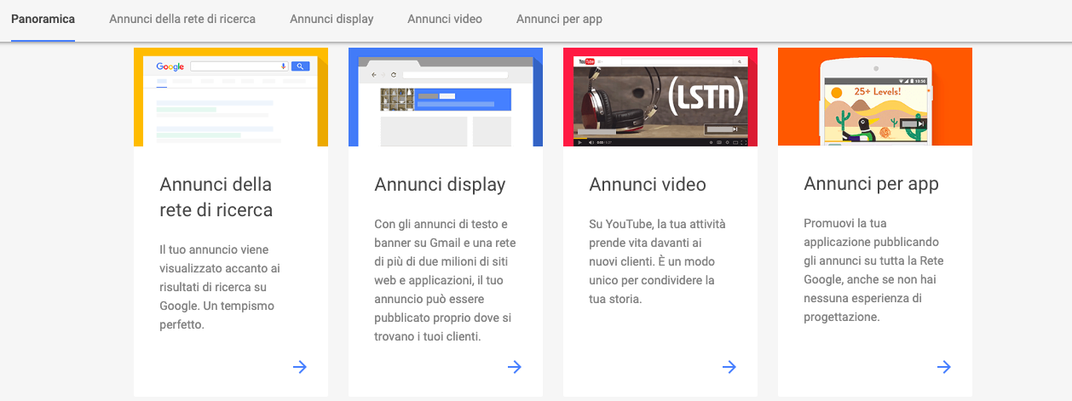Click the "Annunci della rete di ricerca" card heading

pyautogui.click(x=216, y=197)
